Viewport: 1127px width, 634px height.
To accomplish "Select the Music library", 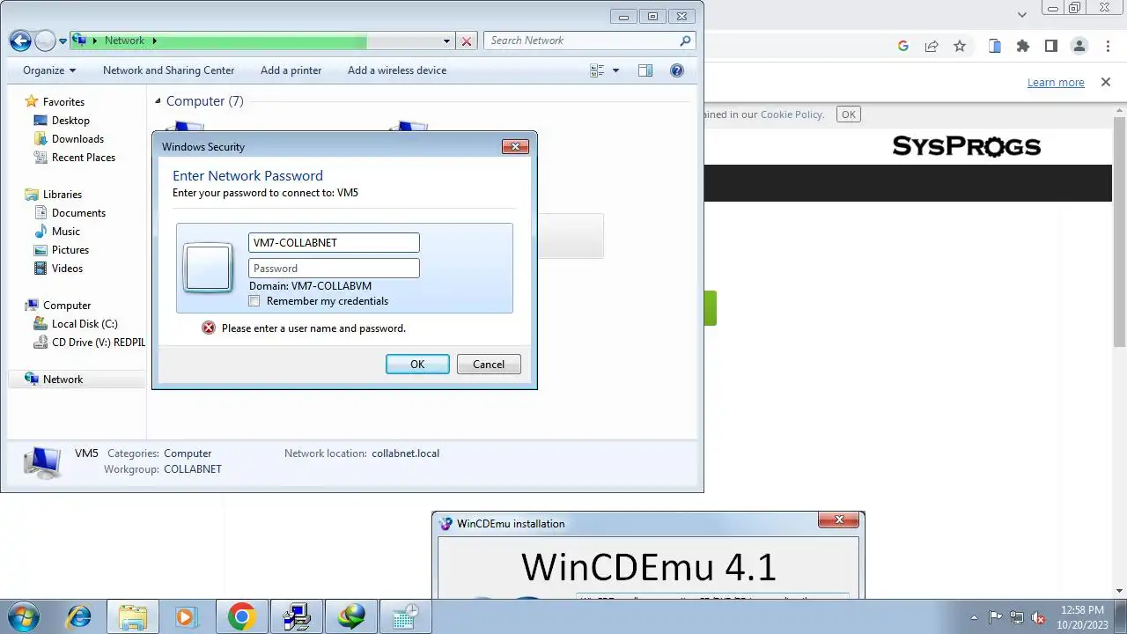I will point(65,232).
